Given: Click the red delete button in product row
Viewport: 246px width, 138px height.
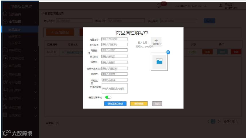Looking at the screenshot, I should point(236,52).
